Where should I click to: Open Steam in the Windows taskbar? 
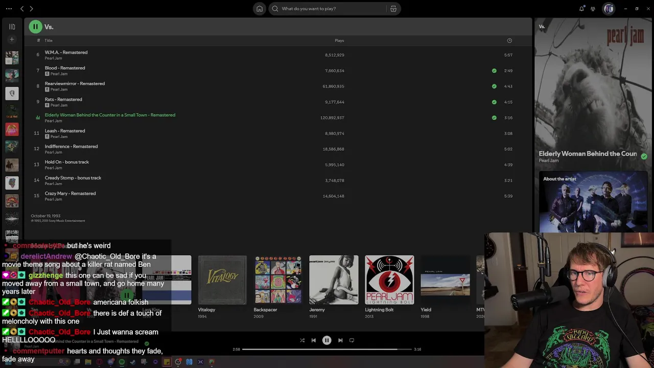tap(133, 362)
